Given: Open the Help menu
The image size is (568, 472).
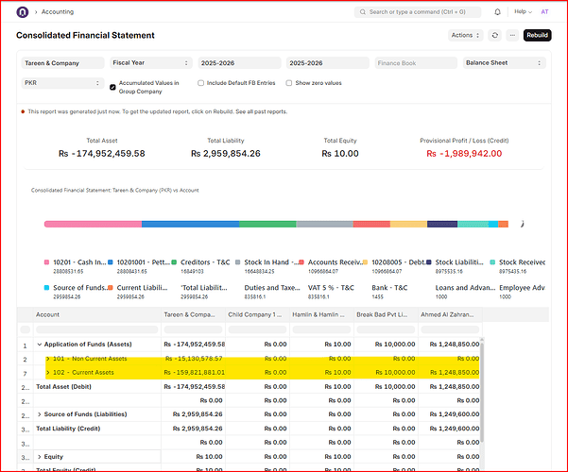Looking at the screenshot, I should pyautogui.click(x=523, y=12).
